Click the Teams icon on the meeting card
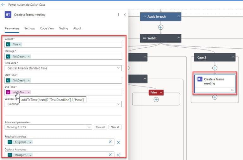243x160 pixels. pos(200,79)
